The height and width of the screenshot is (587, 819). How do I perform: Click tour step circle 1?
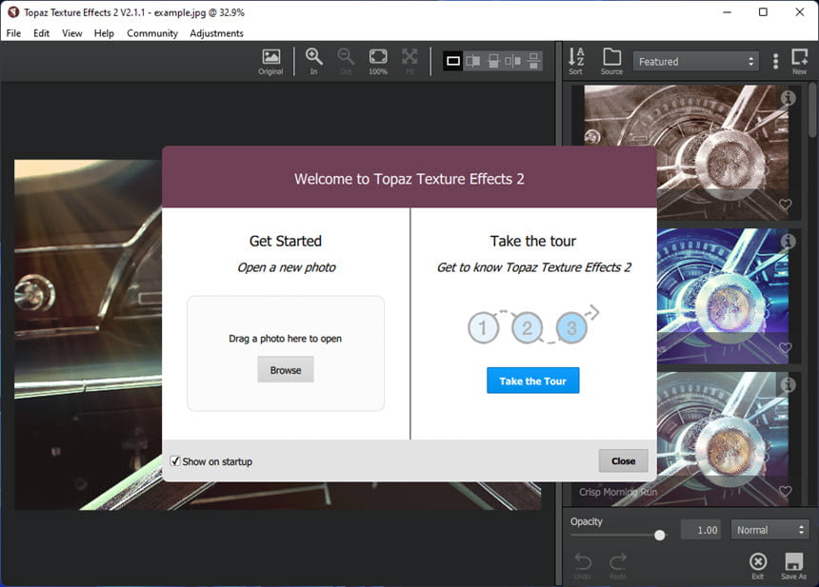coord(483,327)
